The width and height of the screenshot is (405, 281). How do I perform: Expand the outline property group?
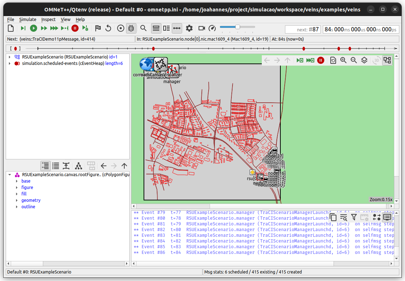click(x=17, y=207)
